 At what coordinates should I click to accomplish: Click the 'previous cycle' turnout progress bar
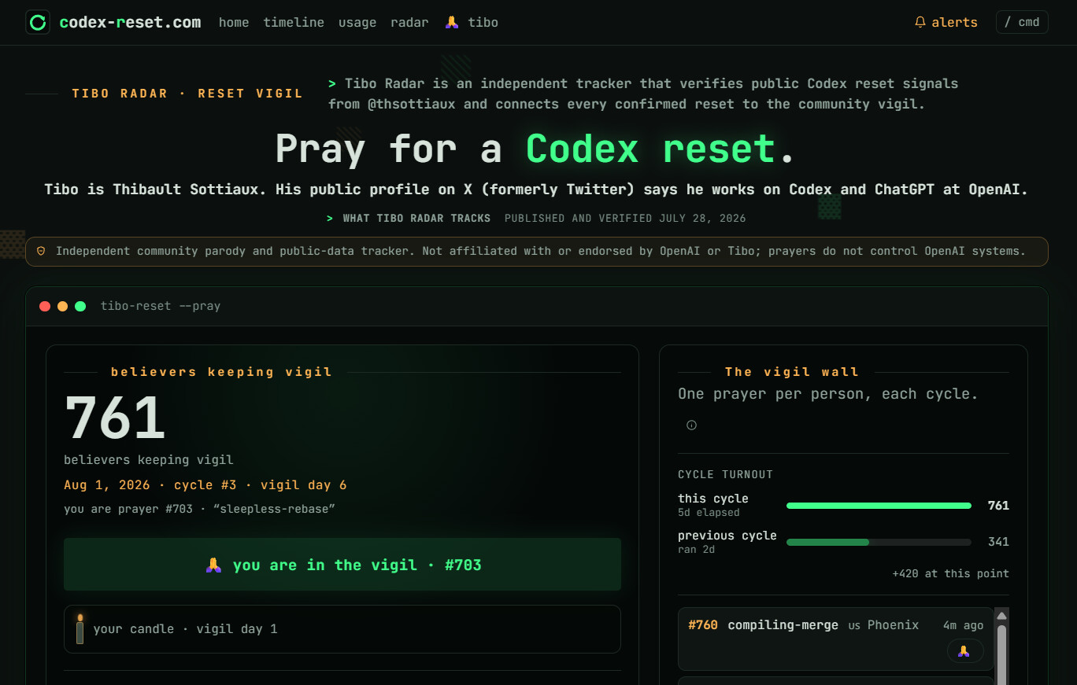click(879, 542)
